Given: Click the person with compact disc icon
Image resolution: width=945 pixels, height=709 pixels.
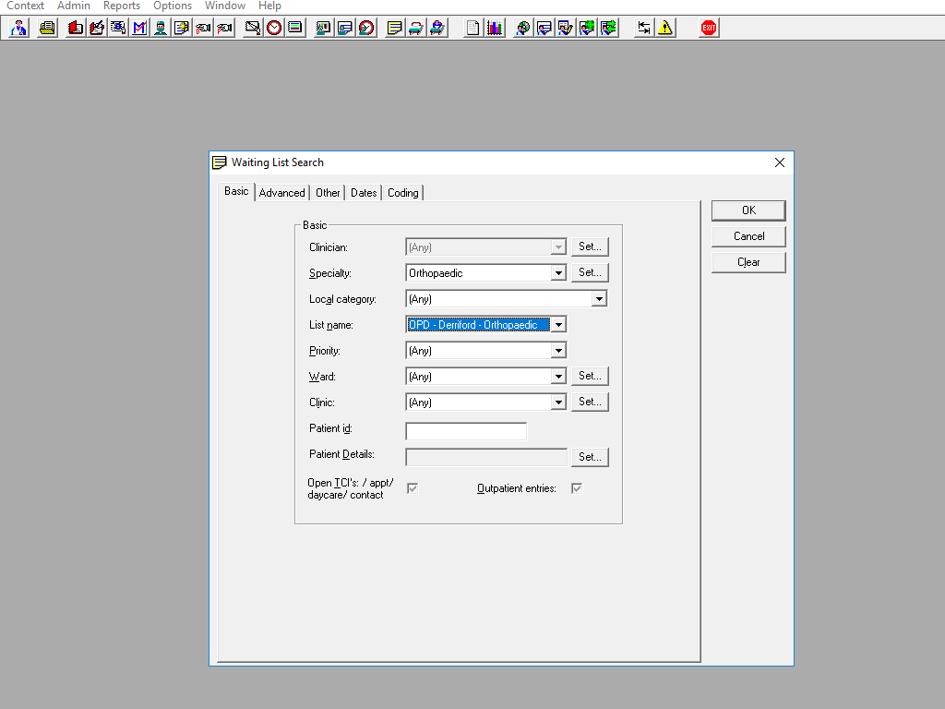Looking at the screenshot, I should [522, 28].
